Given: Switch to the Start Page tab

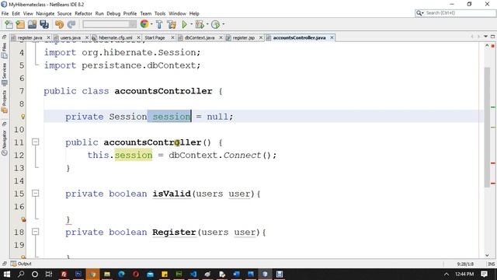Looking at the screenshot, I should (155, 38).
